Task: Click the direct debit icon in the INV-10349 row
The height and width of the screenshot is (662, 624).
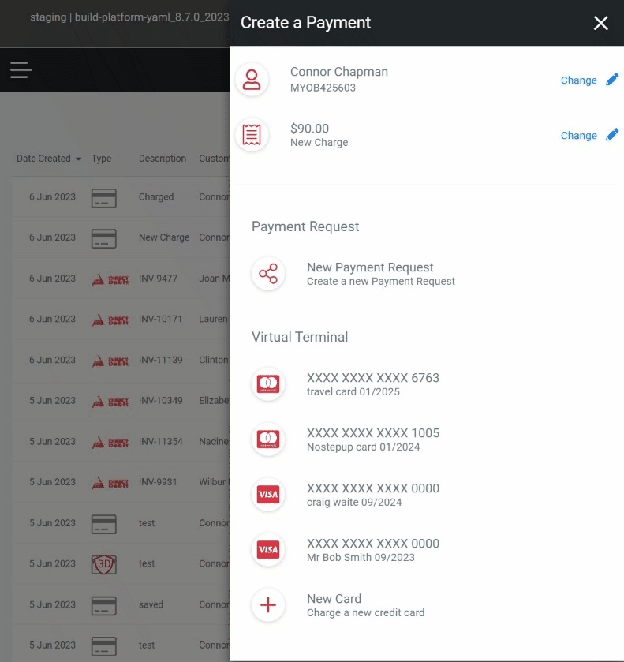Action: 110,402
